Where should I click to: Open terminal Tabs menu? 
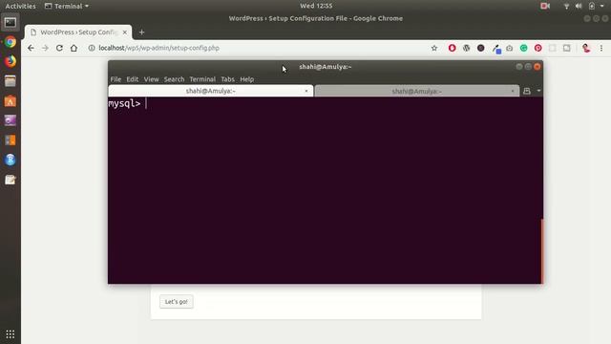pyautogui.click(x=227, y=79)
